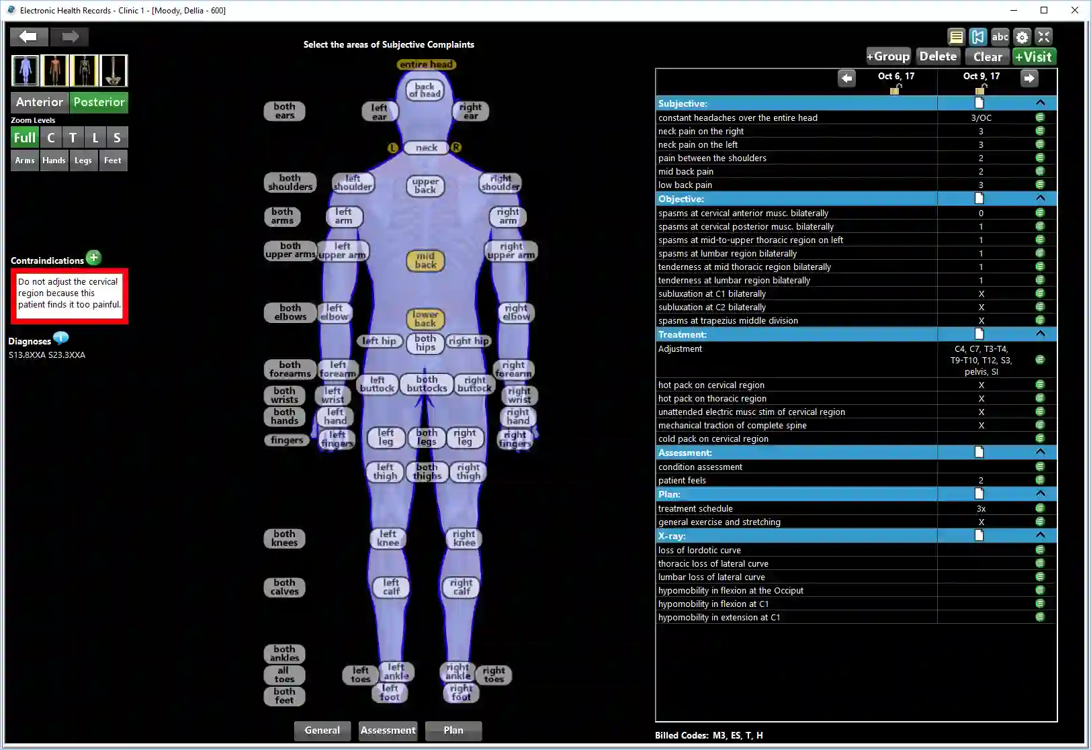Viewport: 1091px width, 750px height.
Task: Open the abc spell check tool
Action: point(1000,36)
